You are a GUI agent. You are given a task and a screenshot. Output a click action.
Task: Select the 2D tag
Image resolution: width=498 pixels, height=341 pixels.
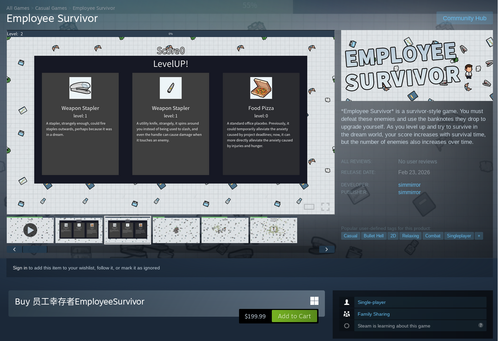[x=393, y=236]
